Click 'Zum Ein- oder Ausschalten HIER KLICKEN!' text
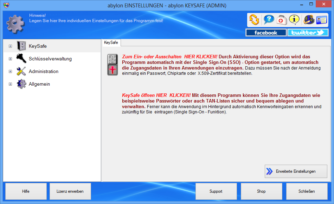This screenshot has height=204, width=334. click(169, 57)
